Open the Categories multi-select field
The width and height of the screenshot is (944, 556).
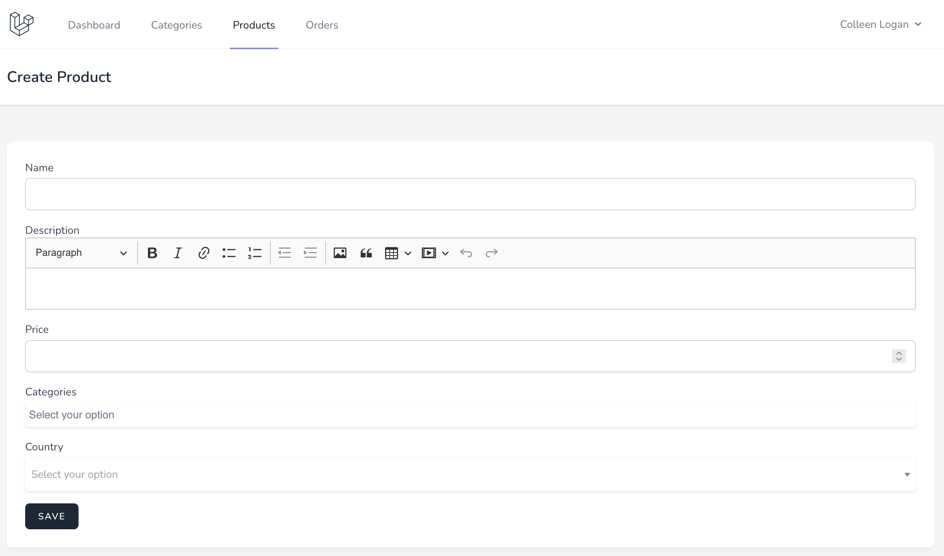click(x=470, y=415)
